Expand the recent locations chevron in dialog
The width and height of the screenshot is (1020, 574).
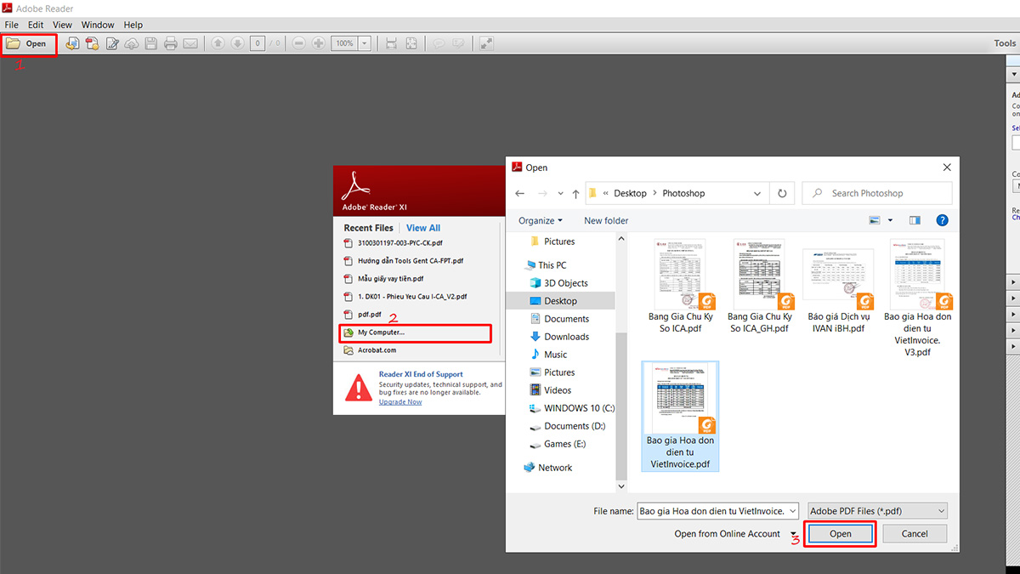[x=560, y=194]
